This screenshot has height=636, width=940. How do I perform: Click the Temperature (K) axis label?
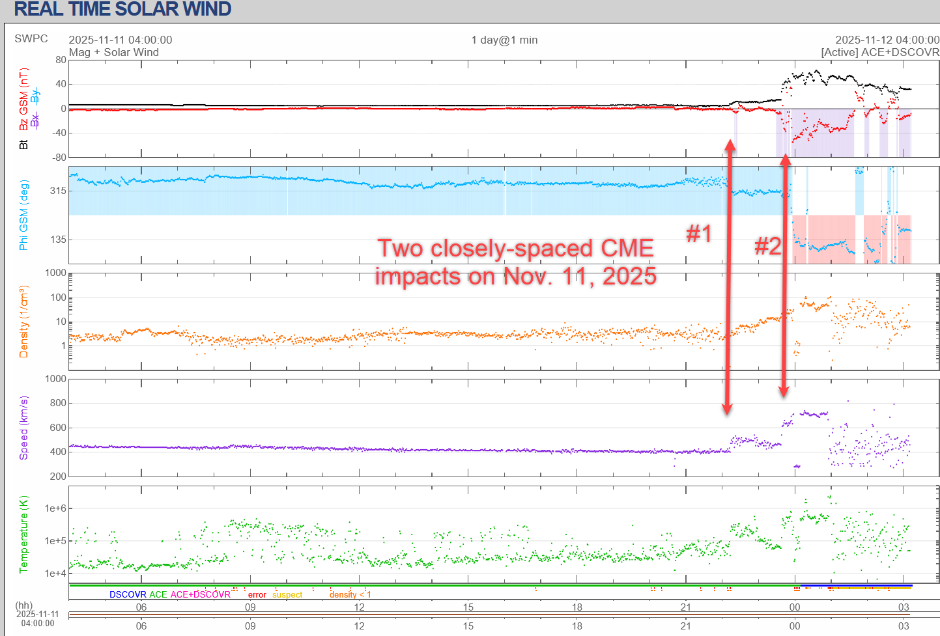point(24,534)
